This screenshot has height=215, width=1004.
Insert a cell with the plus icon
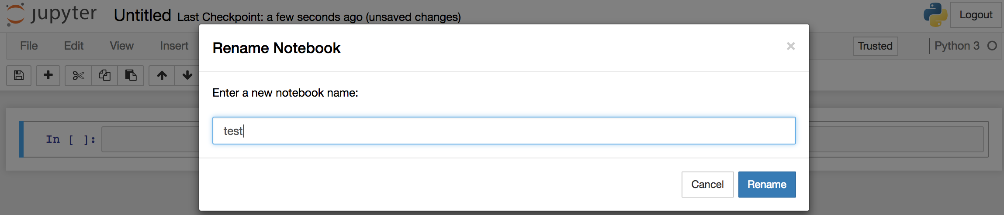(x=48, y=75)
